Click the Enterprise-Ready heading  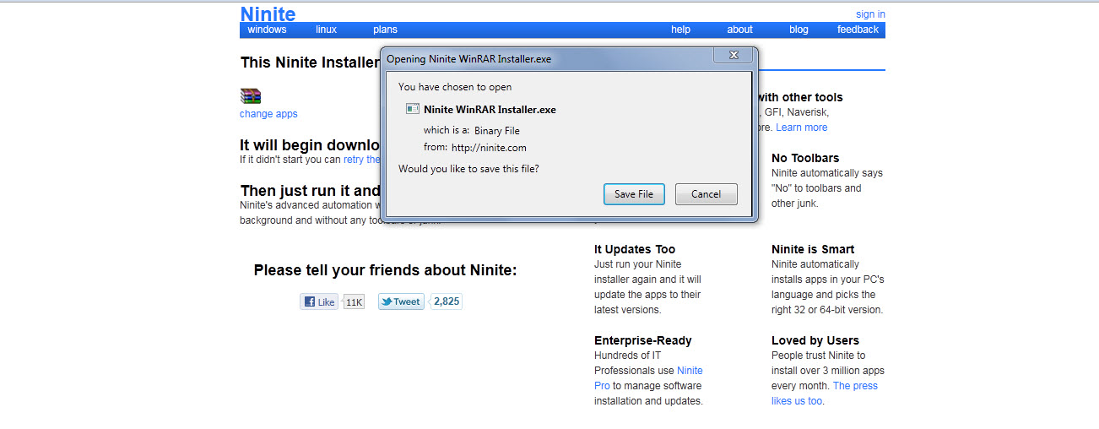click(x=643, y=340)
